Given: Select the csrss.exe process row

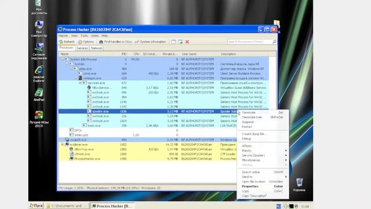Looking at the screenshot, I should pyautogui.click(x=163, y=74).
